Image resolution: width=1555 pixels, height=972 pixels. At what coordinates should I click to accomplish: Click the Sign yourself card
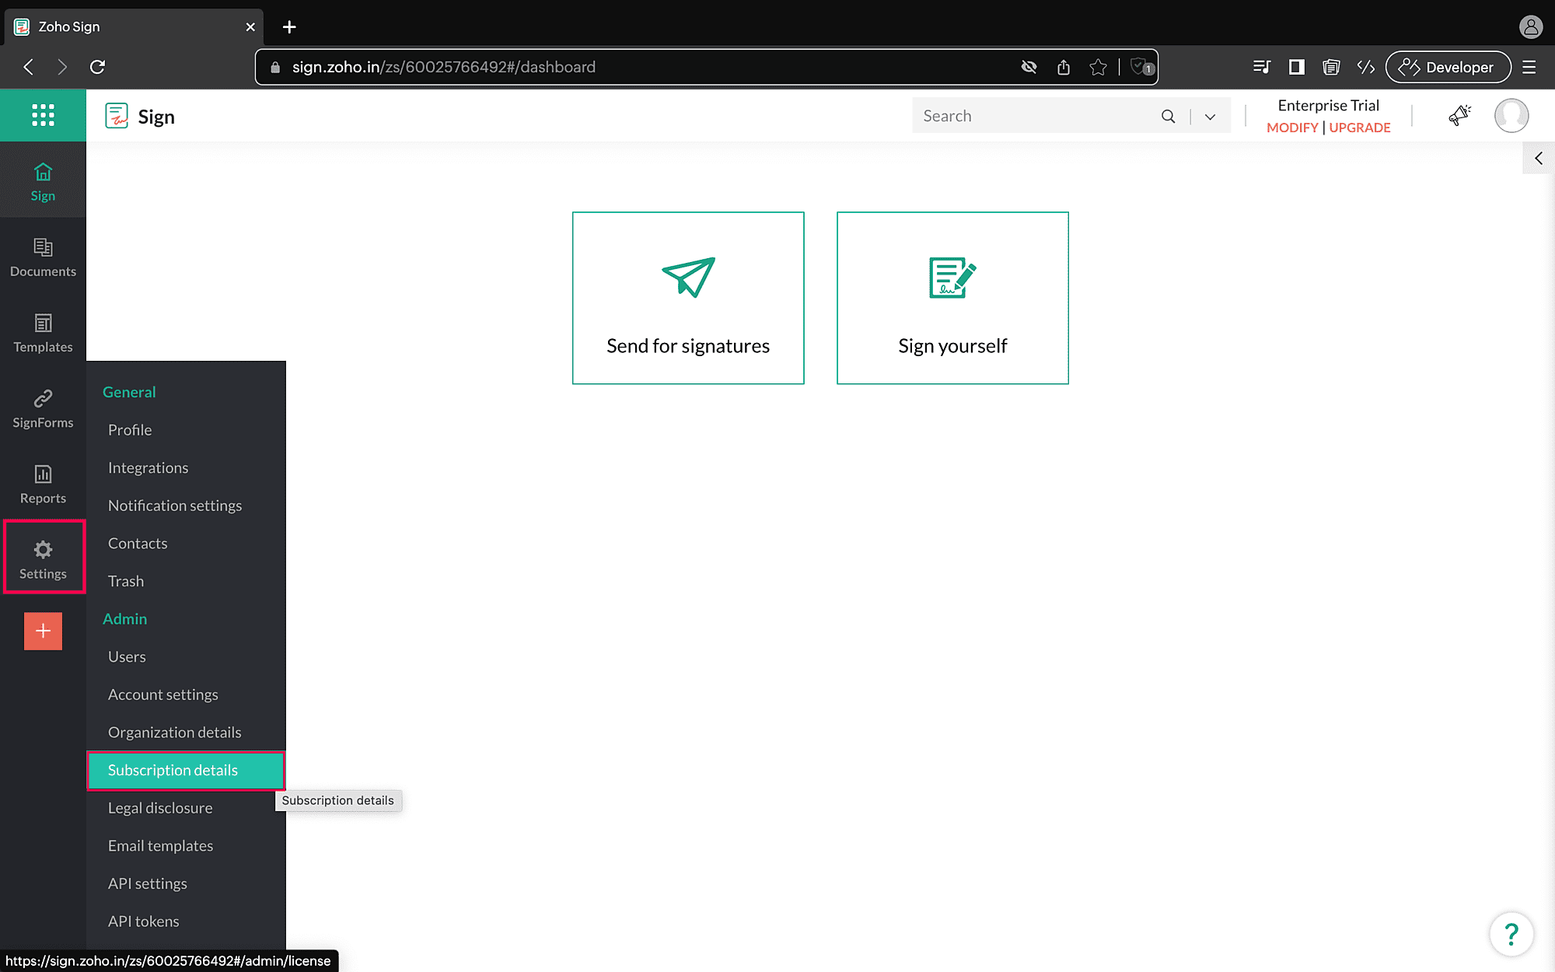coord(952,298)
